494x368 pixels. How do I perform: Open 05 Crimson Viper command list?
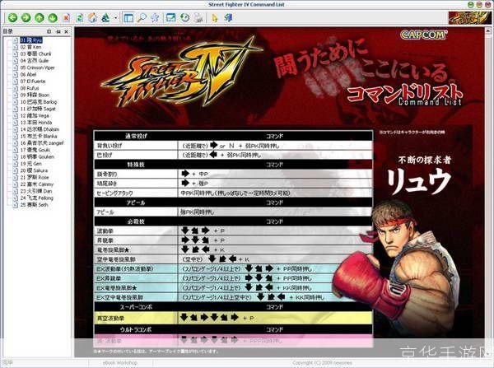tap(38, 68)
